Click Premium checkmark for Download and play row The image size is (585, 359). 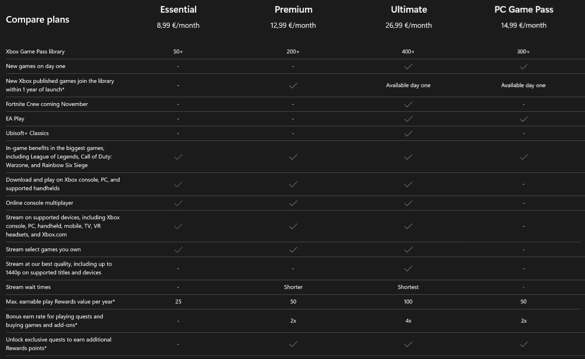point(293,184)
